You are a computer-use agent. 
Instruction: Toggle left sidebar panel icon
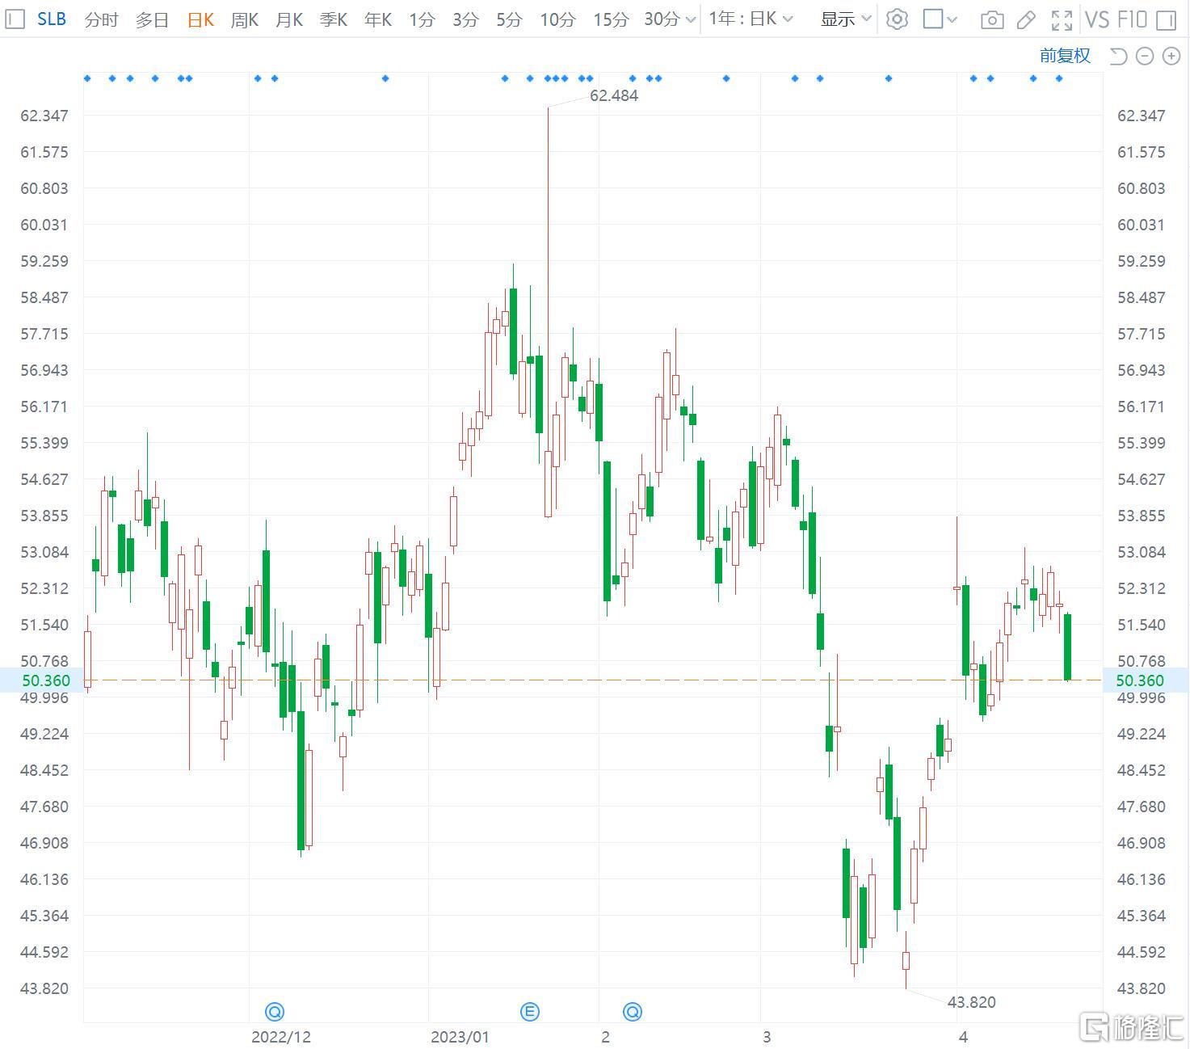click(15, 19)
